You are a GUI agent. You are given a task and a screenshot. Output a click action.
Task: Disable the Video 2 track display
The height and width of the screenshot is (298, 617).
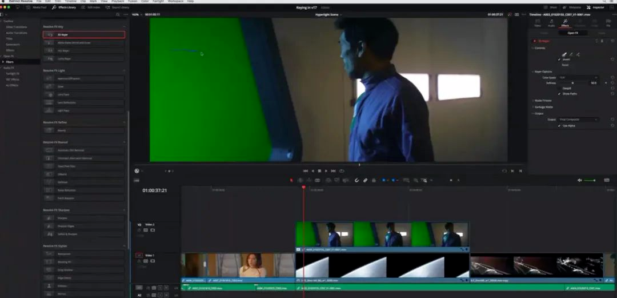coord(153,230)
